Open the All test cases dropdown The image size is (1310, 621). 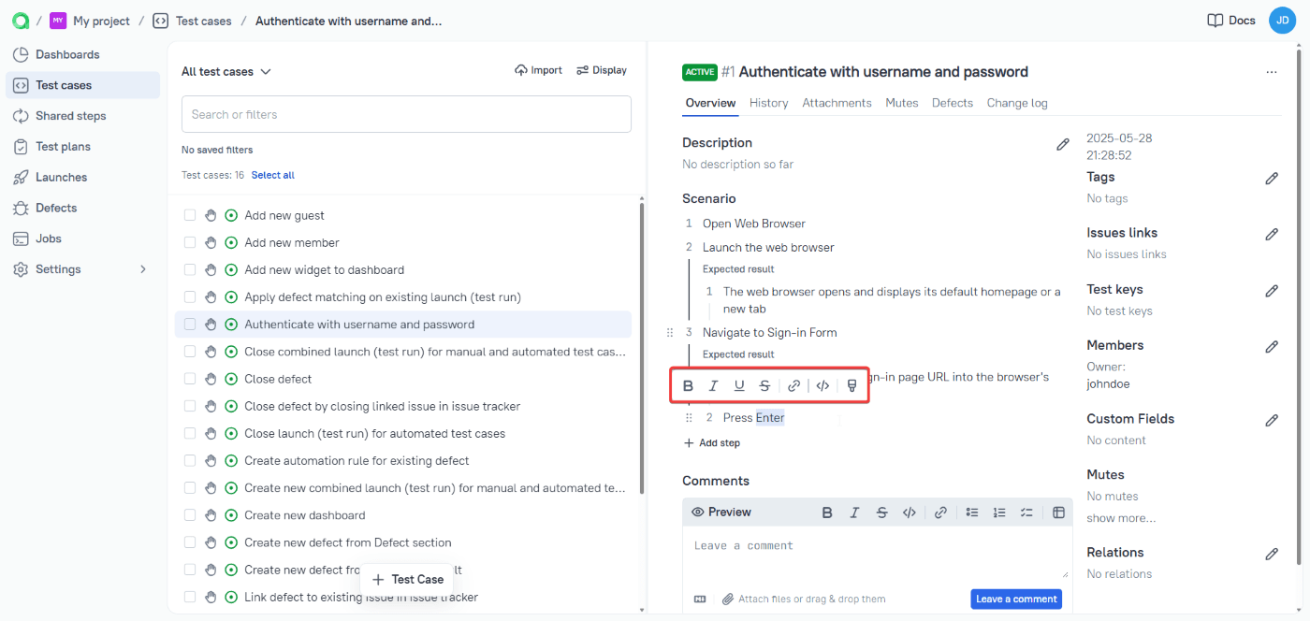226,70
